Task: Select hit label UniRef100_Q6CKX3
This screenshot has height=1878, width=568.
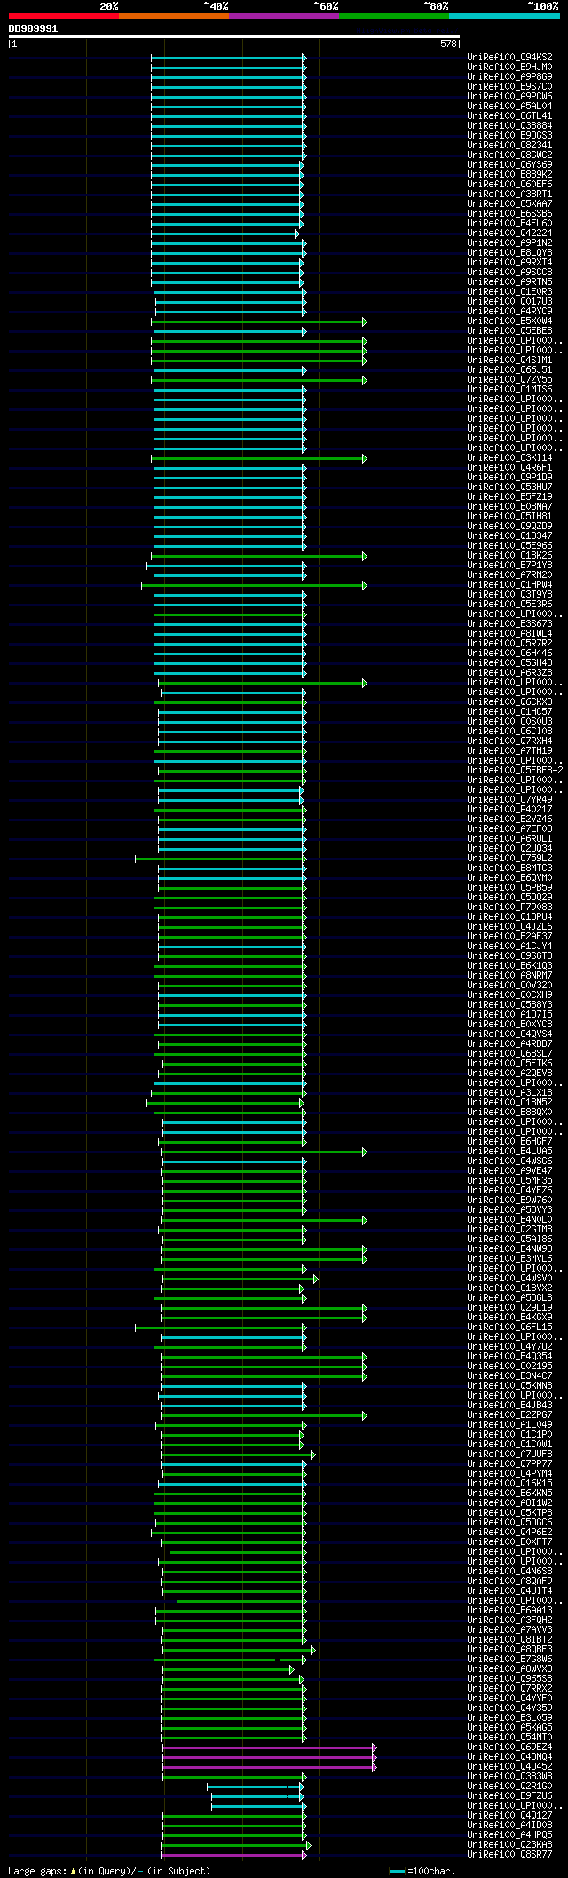Action: (509, 701)
